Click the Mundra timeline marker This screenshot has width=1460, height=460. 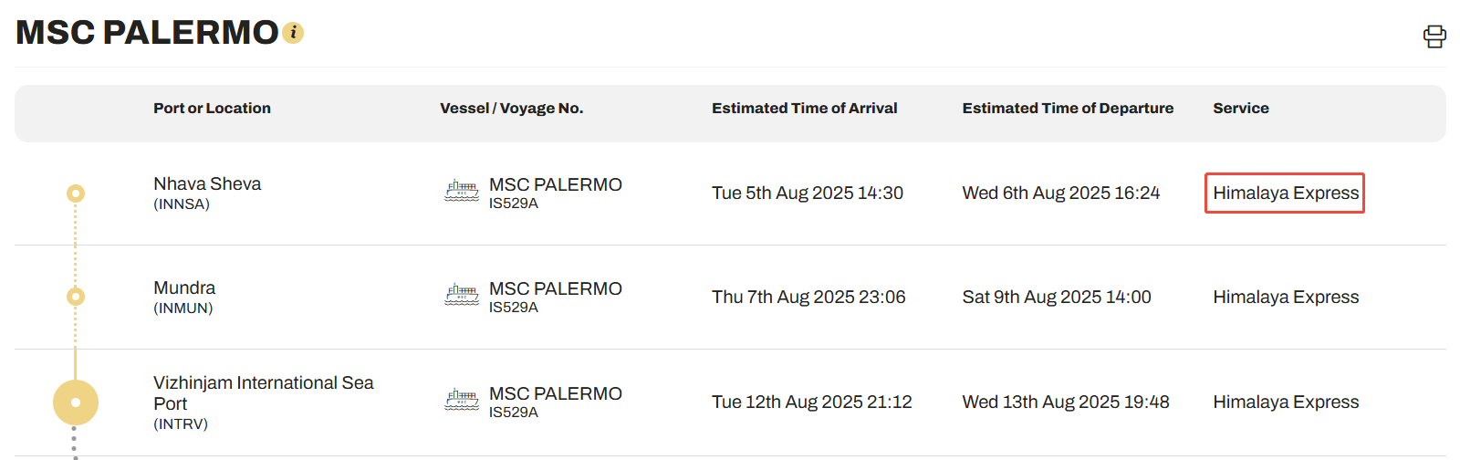coord(76,297)
